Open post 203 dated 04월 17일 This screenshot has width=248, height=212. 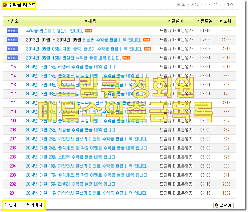tap(87, 175)
